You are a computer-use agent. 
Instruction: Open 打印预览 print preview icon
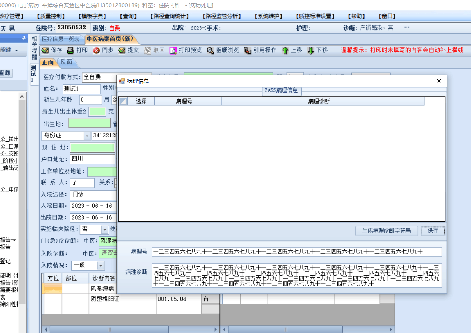click(x=173, y=51)
